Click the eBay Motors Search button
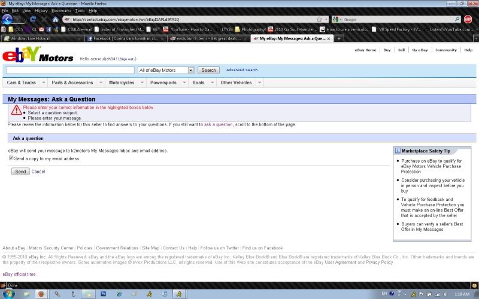This screenshot has width=479, height=299. click(208, 70)
